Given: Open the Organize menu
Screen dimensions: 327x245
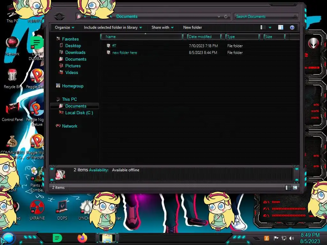Looking at the screenshot, I should click(x=65, y=27).
